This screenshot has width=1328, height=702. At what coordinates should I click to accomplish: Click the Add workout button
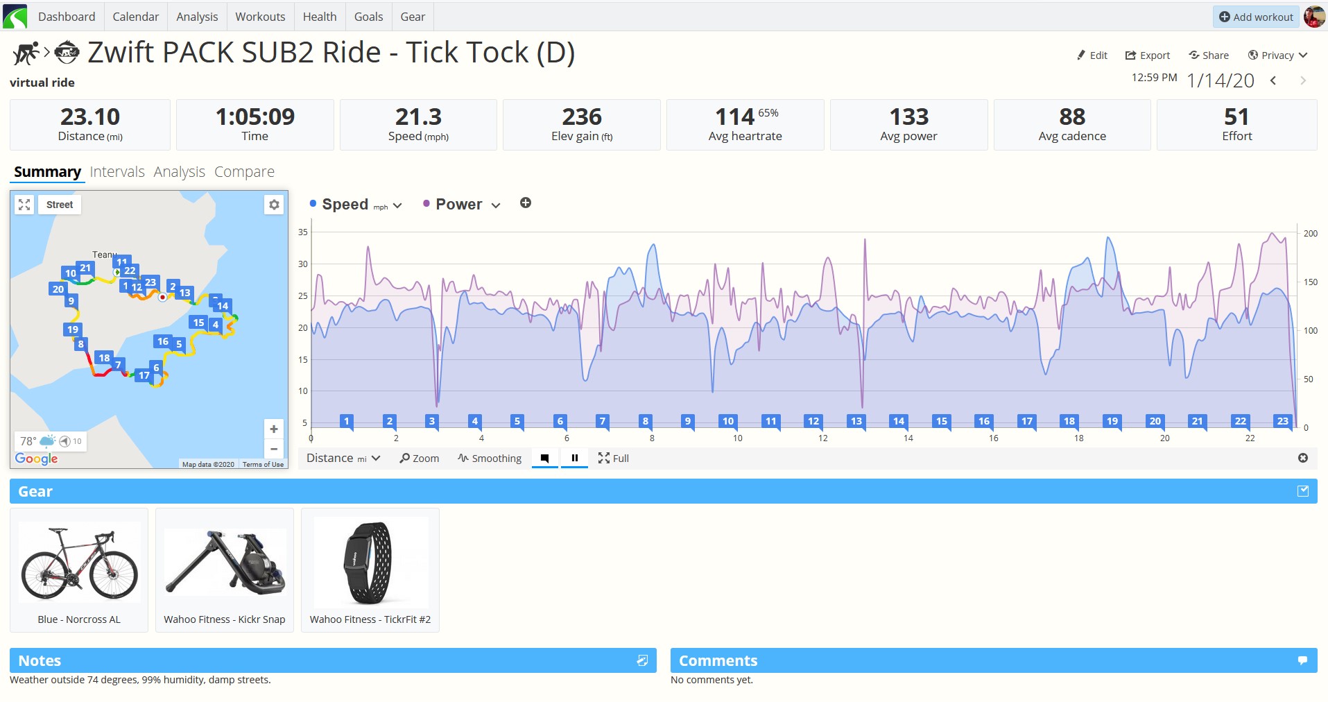[x=1256, y=17]
